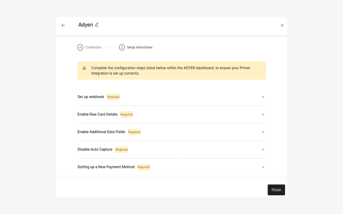The image size is (343, 214).
Task: Click the ADYEN dashboard warning message text
Action: point(171,71)
